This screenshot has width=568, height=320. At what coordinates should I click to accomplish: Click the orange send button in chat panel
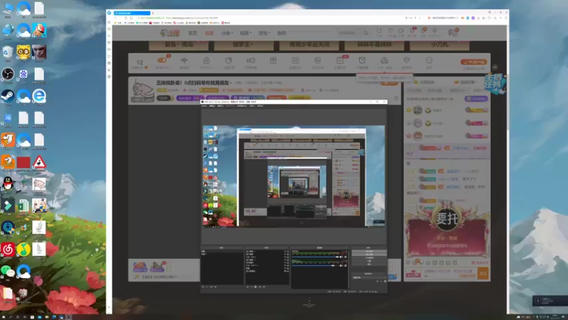click(483, 273)
